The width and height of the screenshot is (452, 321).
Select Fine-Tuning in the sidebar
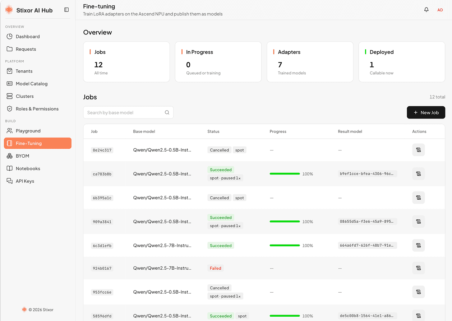coord(38,143)
